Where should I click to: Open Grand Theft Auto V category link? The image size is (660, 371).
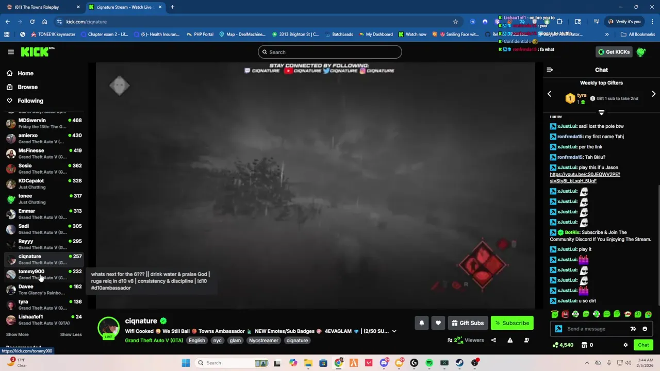154,341
